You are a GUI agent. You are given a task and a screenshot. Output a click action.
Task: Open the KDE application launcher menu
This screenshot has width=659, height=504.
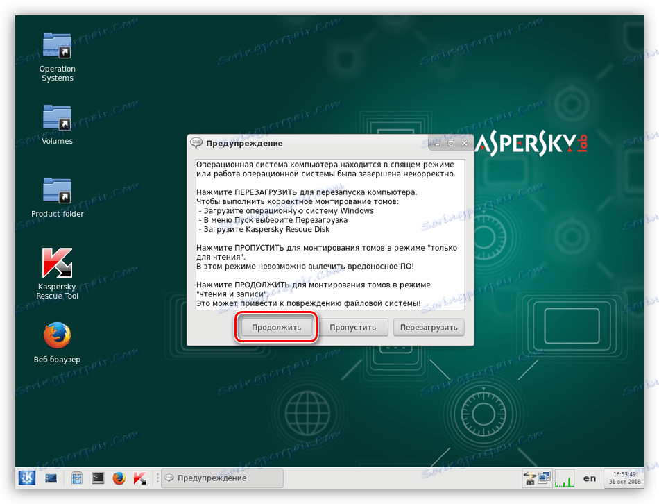27,478
